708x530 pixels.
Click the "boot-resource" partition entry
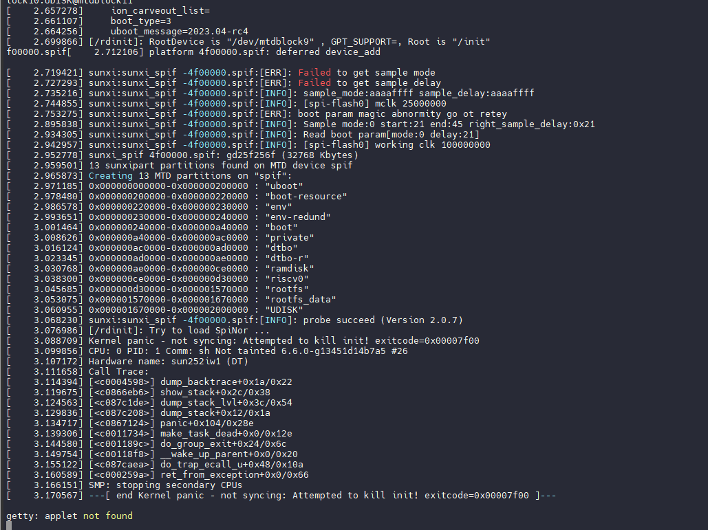pos(306,196)
